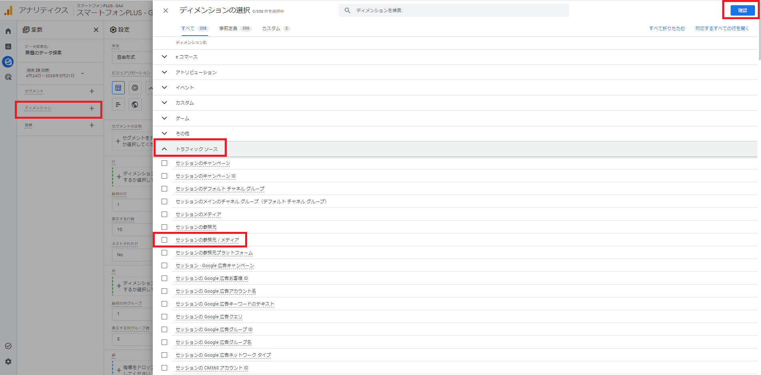Add a segment with plus icon
Image resolution: width=761 pixels, height=375 pixels.
pos(92,91)
